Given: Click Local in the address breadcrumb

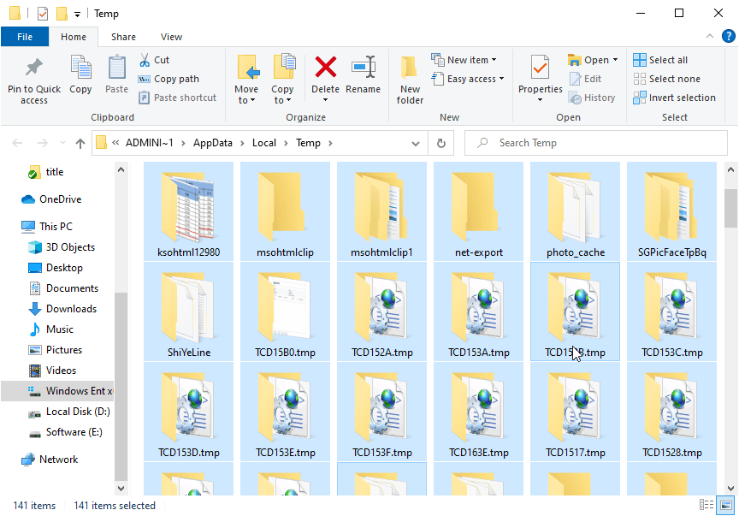Looking at the screenshot, I should coord(264,143).
